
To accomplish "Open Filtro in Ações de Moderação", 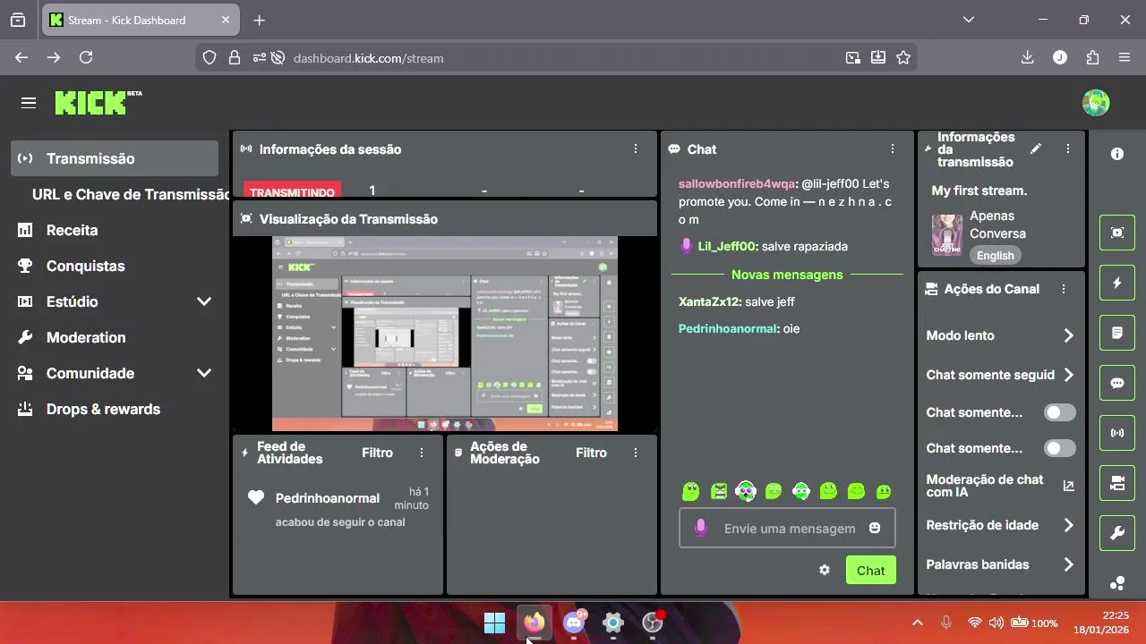I will click(x=591, y=453).
